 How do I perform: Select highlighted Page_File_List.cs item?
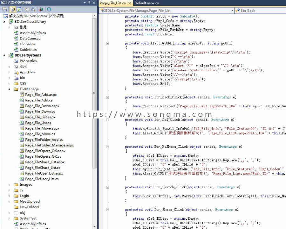coord(38,123)
